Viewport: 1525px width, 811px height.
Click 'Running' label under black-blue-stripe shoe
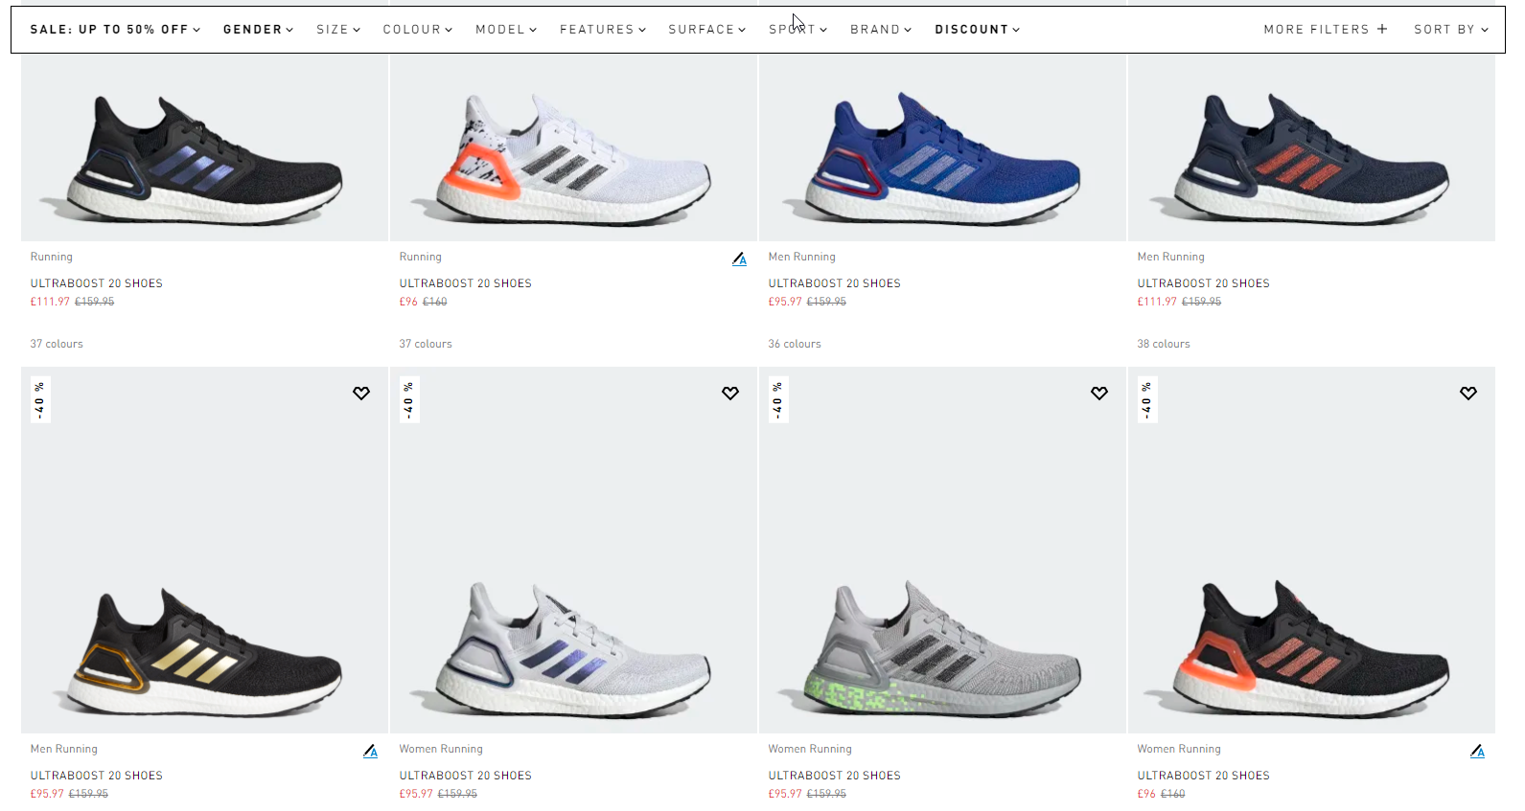(52, 257)
